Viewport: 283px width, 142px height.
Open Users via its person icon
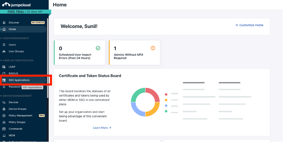(x=4, y=45)
